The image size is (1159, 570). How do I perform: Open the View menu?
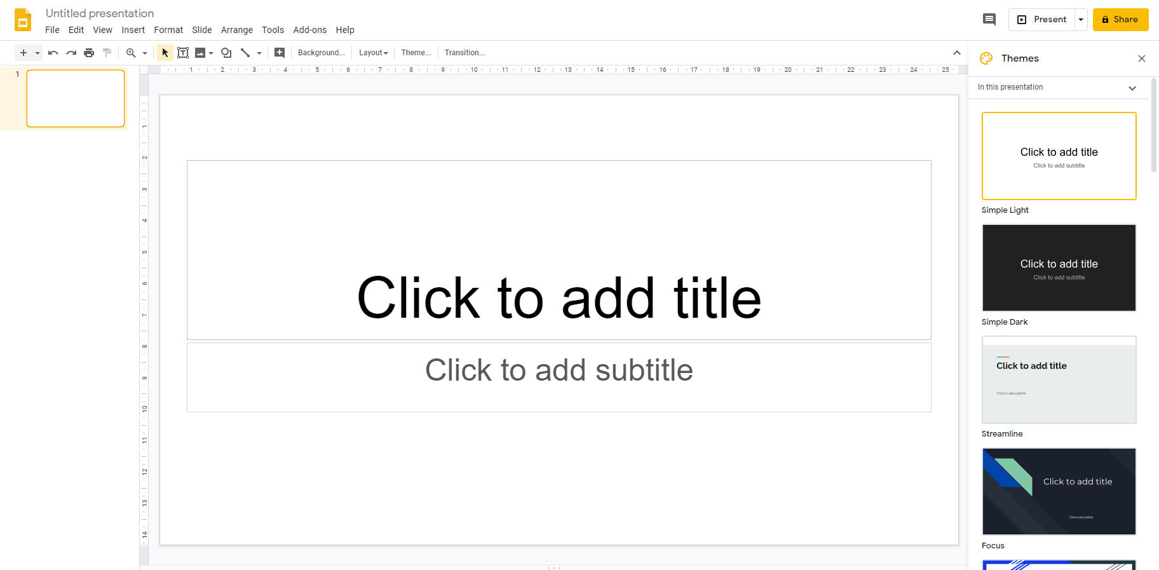click(102, 30)
